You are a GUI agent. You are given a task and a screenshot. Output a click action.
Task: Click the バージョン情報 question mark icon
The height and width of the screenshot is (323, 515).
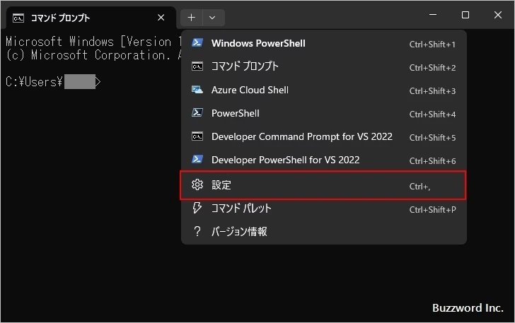[197, 232]
